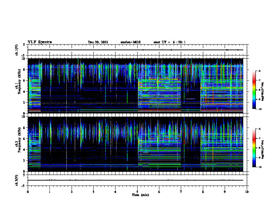This screenshot has width=278, height=215.
Task: Click the ch.1 colorbar log(PSD) label
Action: (263, 92)
